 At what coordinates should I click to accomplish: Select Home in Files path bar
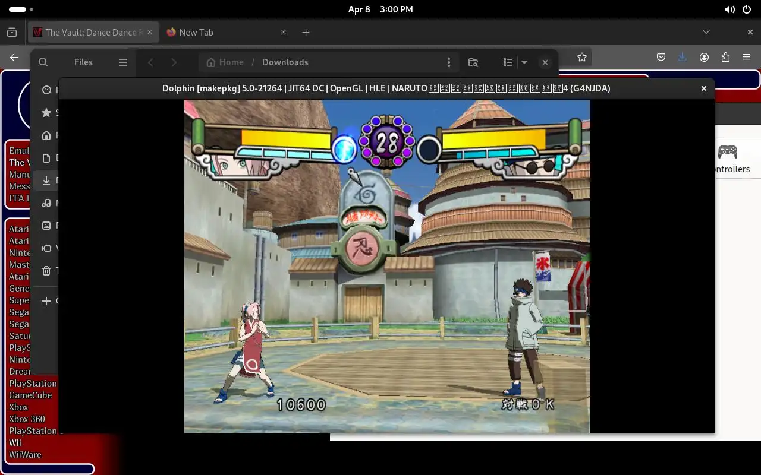pos(225,62)
